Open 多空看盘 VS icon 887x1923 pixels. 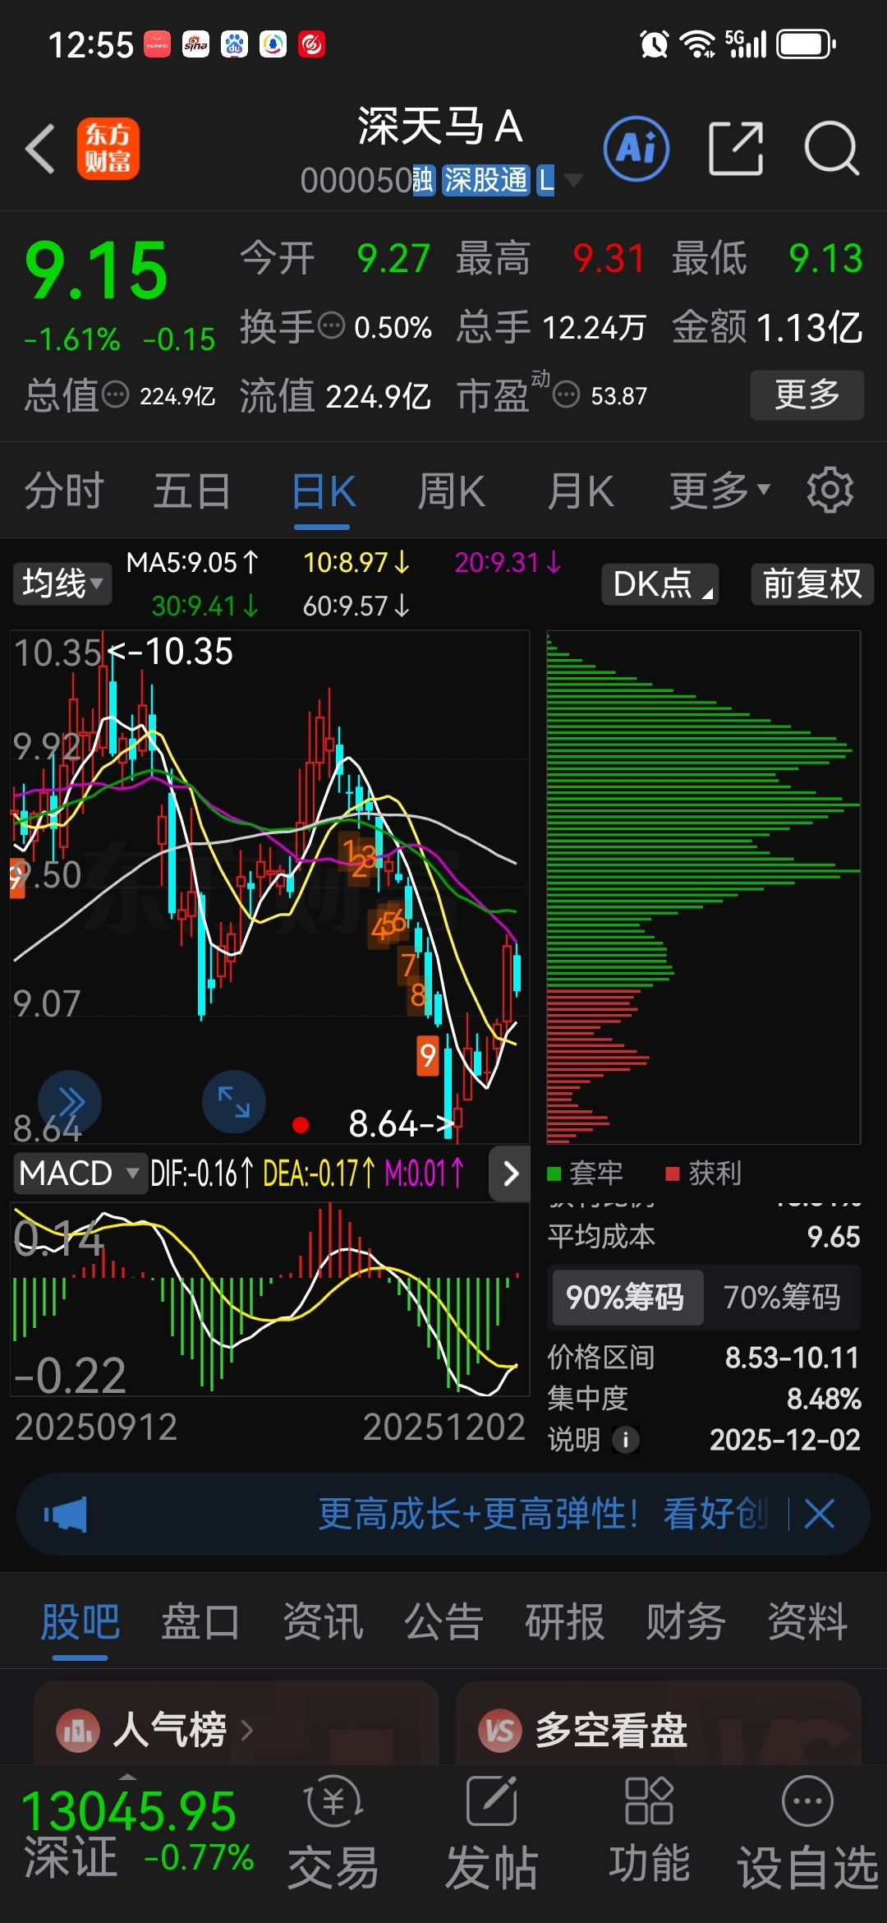click(x=501, y=1731)
